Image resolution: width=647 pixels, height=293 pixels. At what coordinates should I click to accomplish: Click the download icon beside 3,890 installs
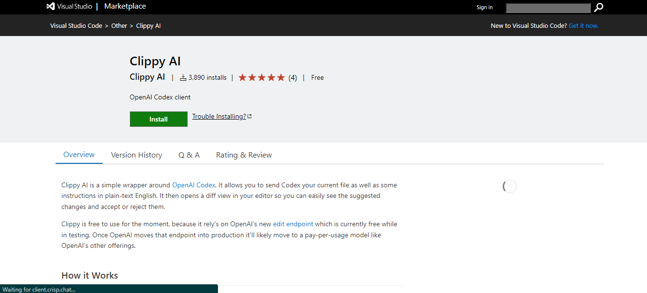click(x=183, y=77)
